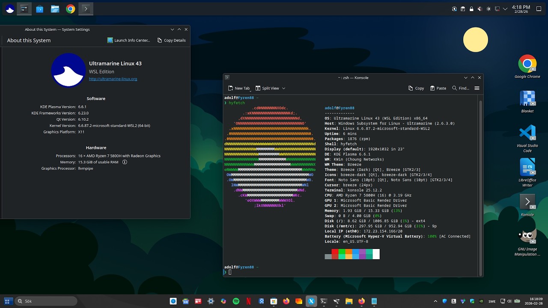Open the Dolphin file manager in the top panel
Image resolution: width=548 pixels, height=308 pixels.
[x=55, y=9]
